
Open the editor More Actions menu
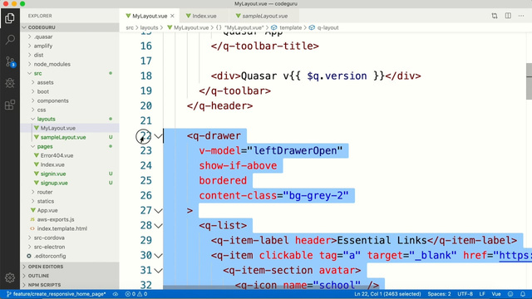pos(521,16)
